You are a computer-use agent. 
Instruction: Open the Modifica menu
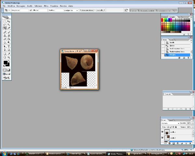pyautogui.click(x=11, y=6)
